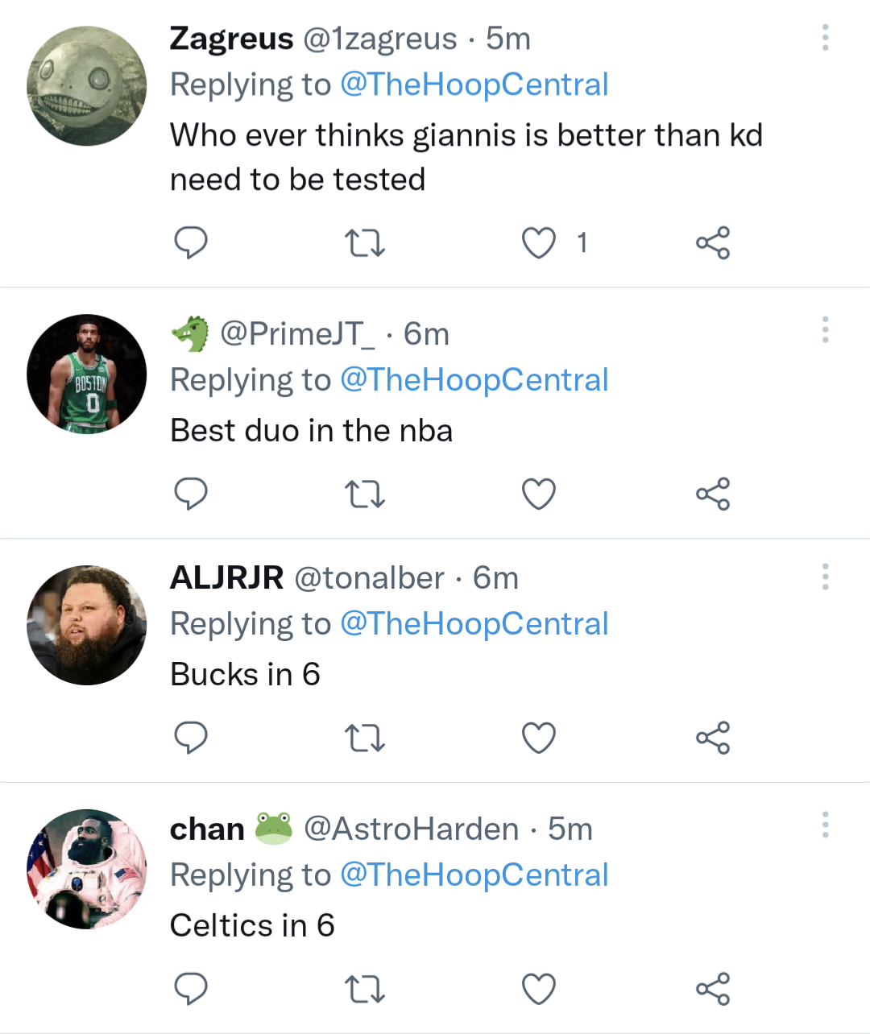Image resolution: width=870 pixels, height=1034 pixels.
Task: Open more options menu on ALJRJR's tweet
Action: pos(825,577)
